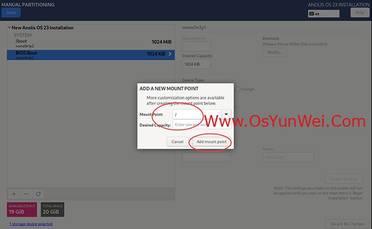Click Discard All Changes button
The width and height of the screenshot is (372, 229).
pyautogui.click(x=347, y=224)
